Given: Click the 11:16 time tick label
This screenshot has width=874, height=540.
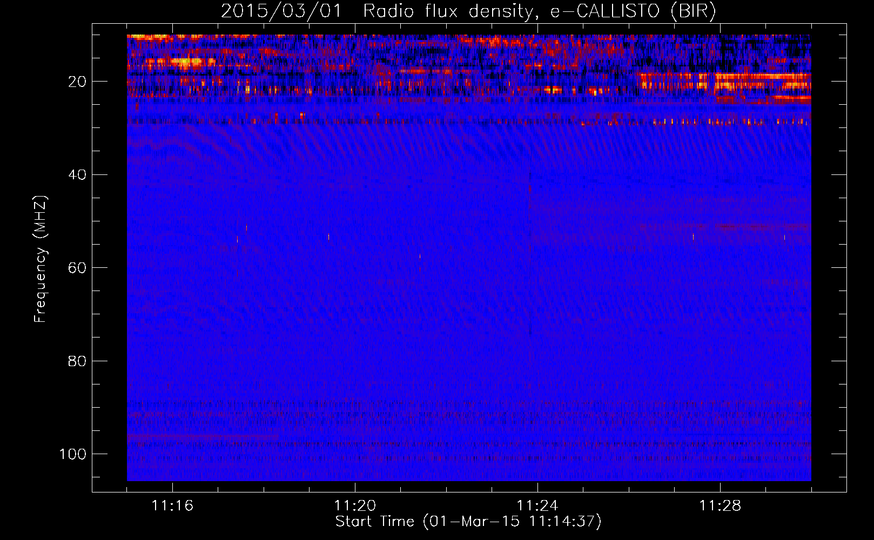Looking at the screenshot, I should [x=172, y=506].
